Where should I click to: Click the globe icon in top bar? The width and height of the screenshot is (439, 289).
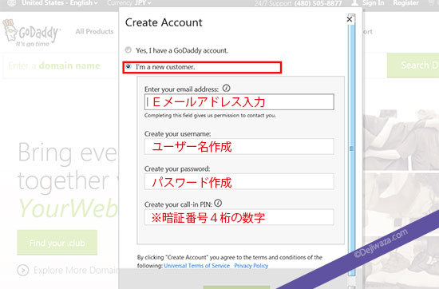click(x=11, y=3)
